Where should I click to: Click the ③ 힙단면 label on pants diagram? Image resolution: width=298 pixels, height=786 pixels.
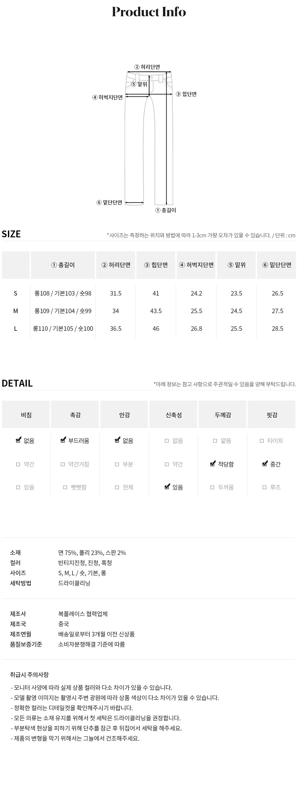point(186,94)
